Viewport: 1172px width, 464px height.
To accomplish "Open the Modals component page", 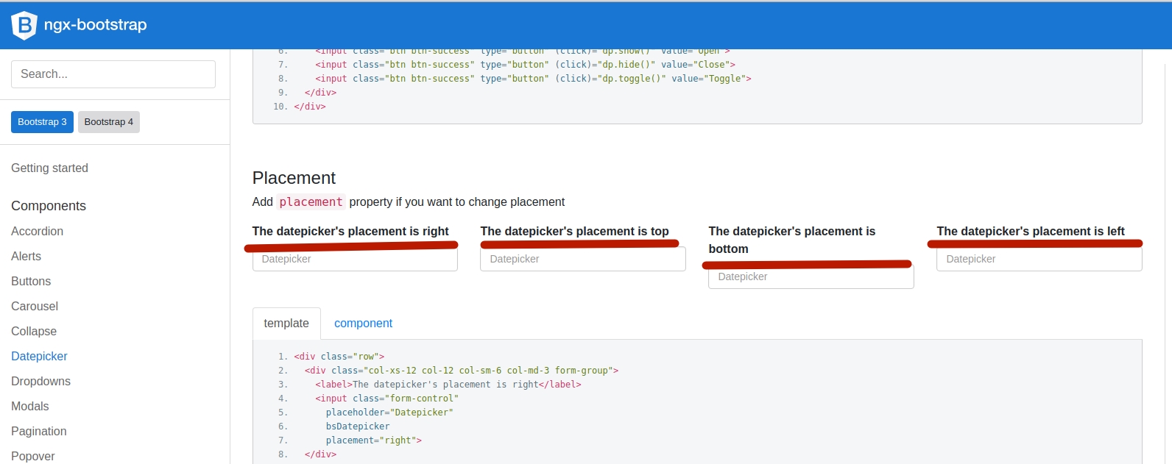I will [30, 407].
